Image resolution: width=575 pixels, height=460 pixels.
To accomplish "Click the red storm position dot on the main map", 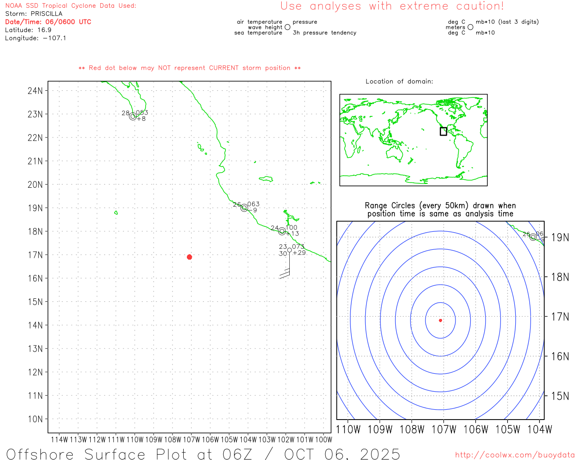I will 190,257.
